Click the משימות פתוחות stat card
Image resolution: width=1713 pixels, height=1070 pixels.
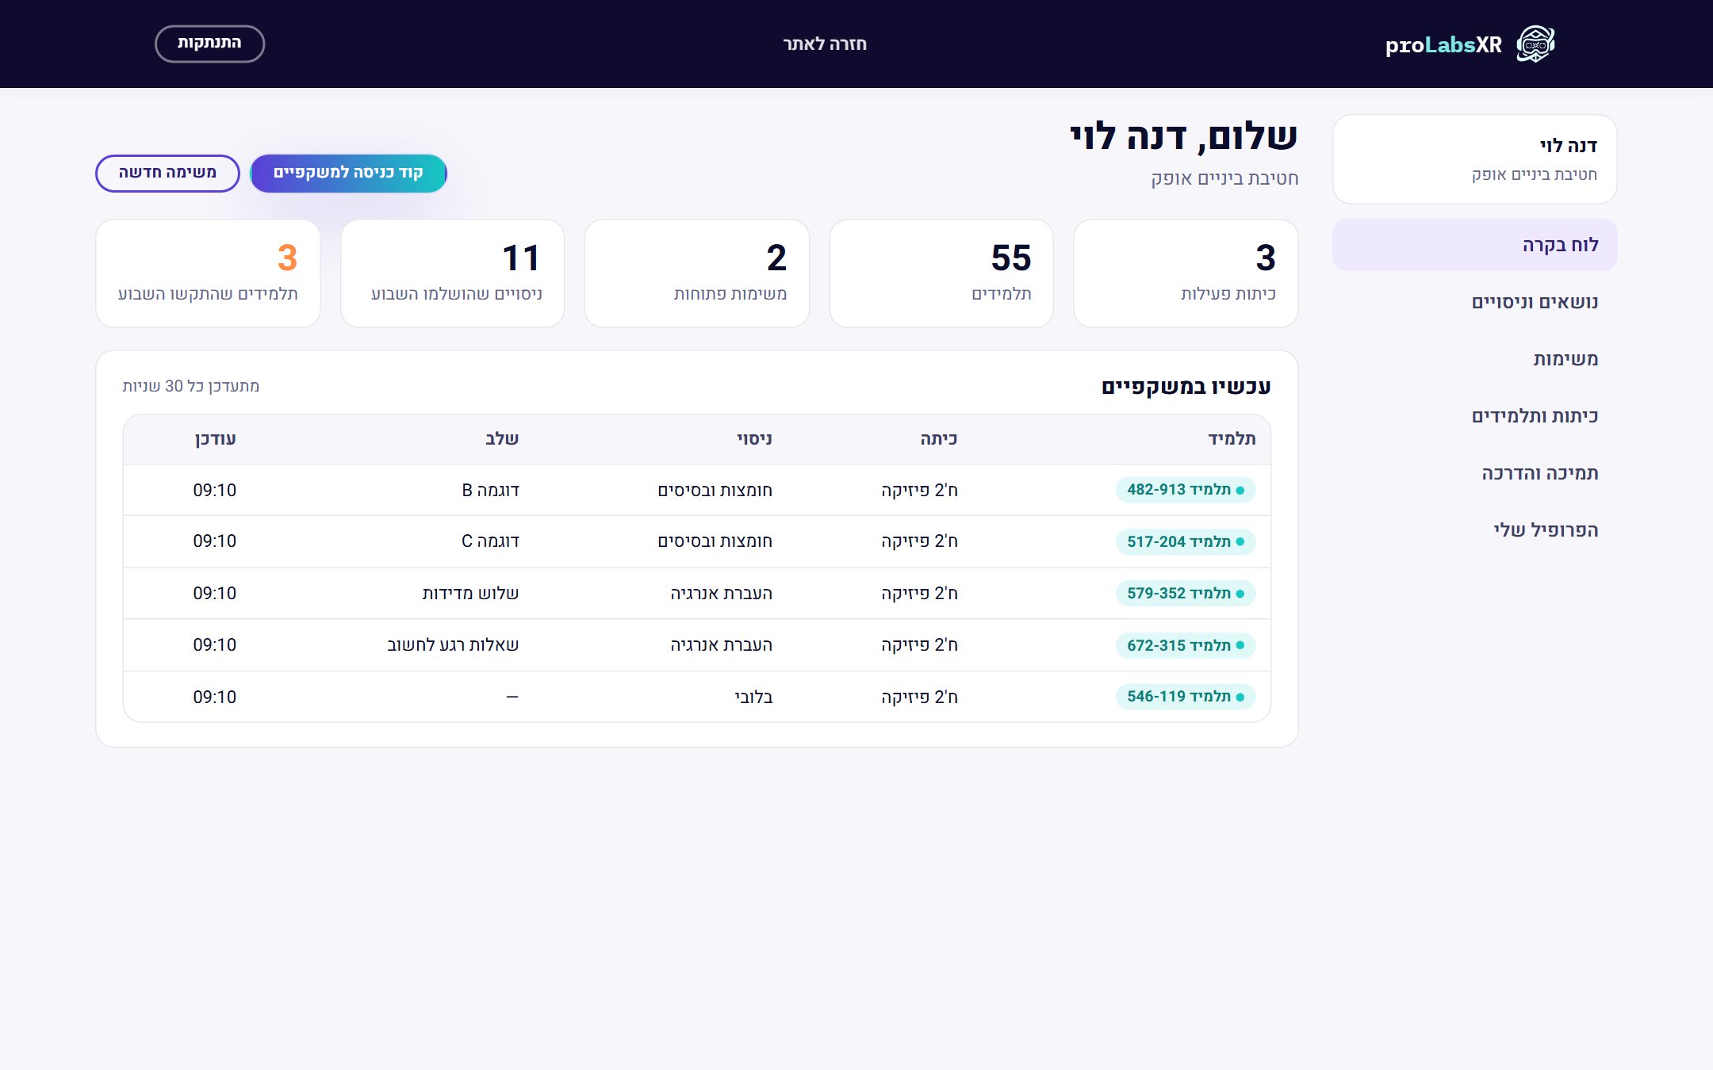tap(697, 273)
